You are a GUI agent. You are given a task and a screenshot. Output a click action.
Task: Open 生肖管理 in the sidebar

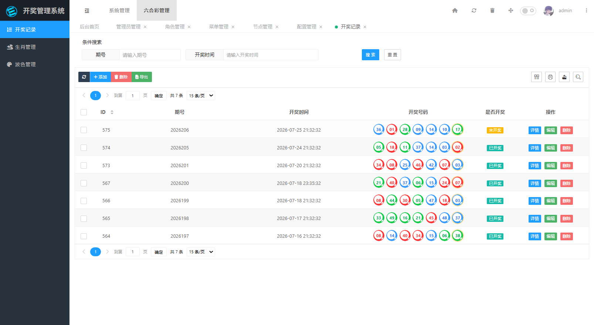pyautogui.click(x=35, y=47)
